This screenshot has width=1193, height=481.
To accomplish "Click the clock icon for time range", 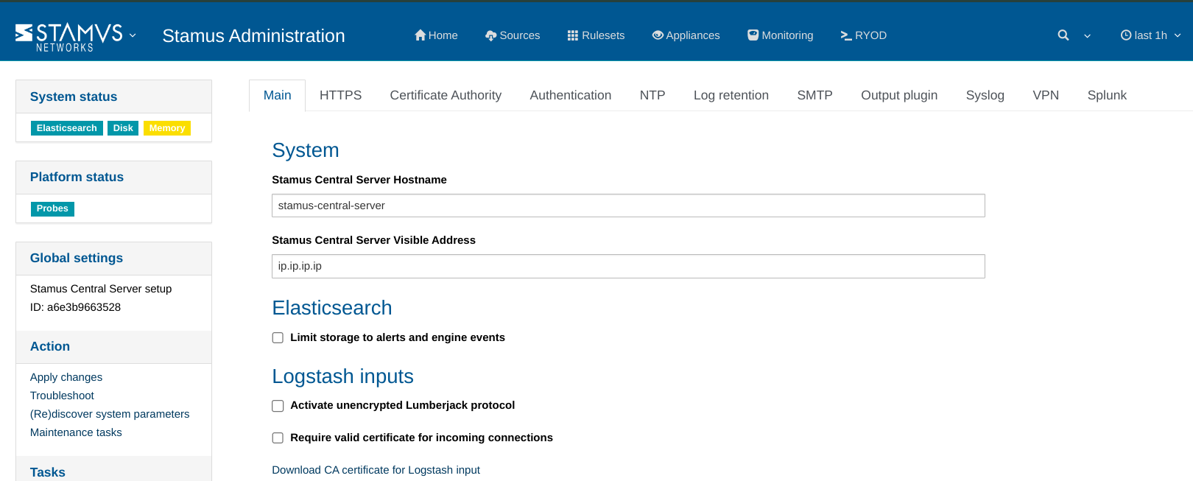I will click(x=1126, y=35).
